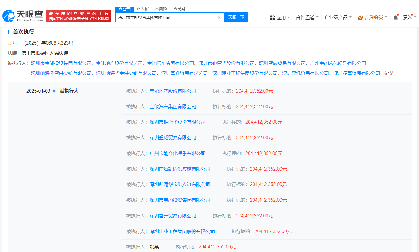Screen dimensions: 419x252
Task: Open 深圳市宝能投资集团有限公司 in the 被执行人 header list
Action: point(61,63)
